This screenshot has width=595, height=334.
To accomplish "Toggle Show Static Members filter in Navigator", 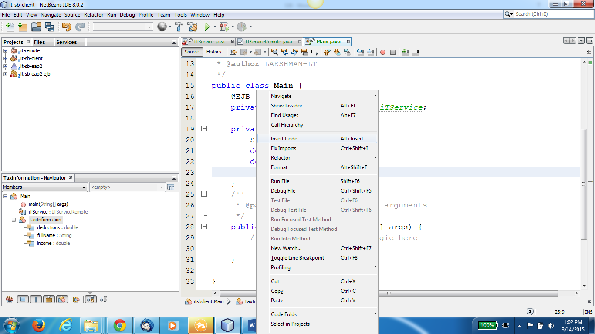I will [36, 299].
